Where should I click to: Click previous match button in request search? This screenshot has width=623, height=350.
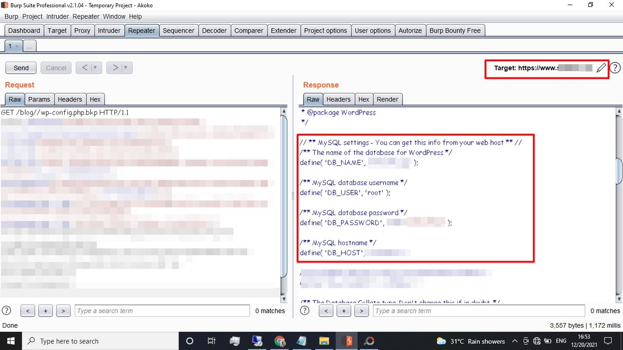click(28, 311)
